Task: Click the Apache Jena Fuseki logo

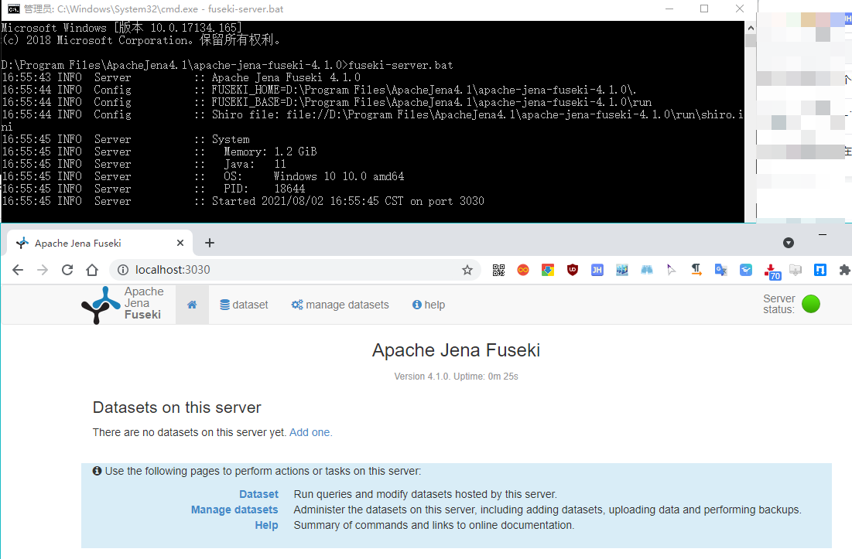Action: point(101,304)
